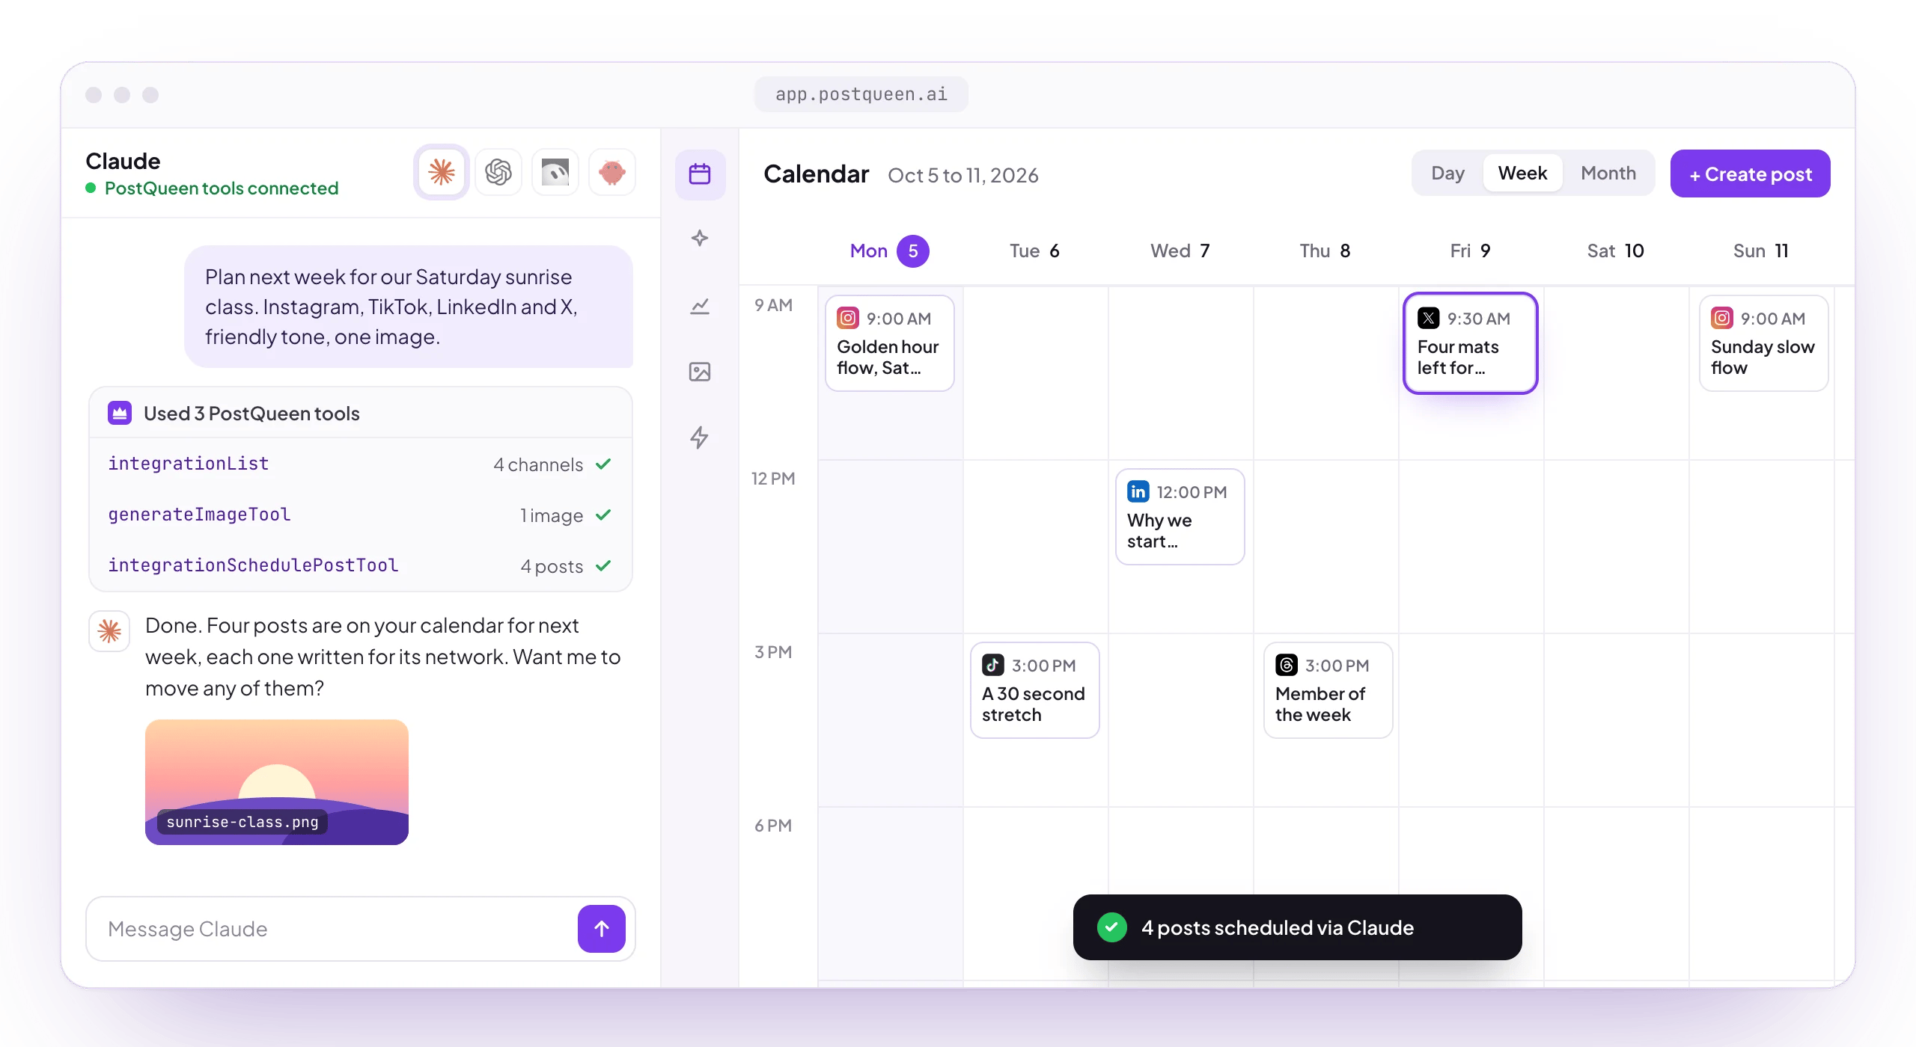The height and width of the screenshot is (1047, 1916).
Task: Select the Sun 11 day header
Action: (1760, 251)
